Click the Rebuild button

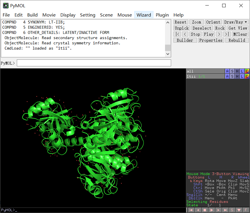coord(237,40)
